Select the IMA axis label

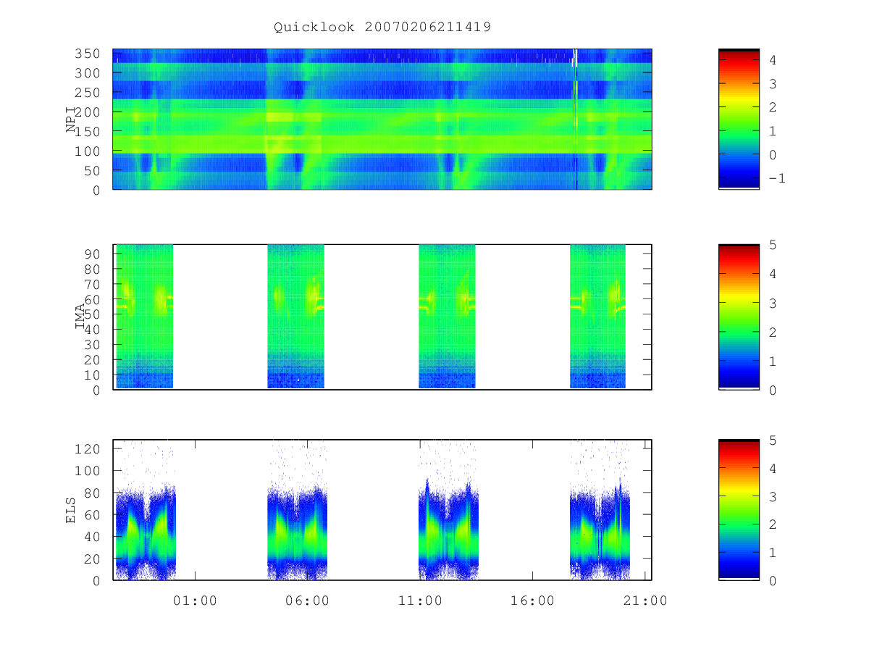(x=80, y=317)
